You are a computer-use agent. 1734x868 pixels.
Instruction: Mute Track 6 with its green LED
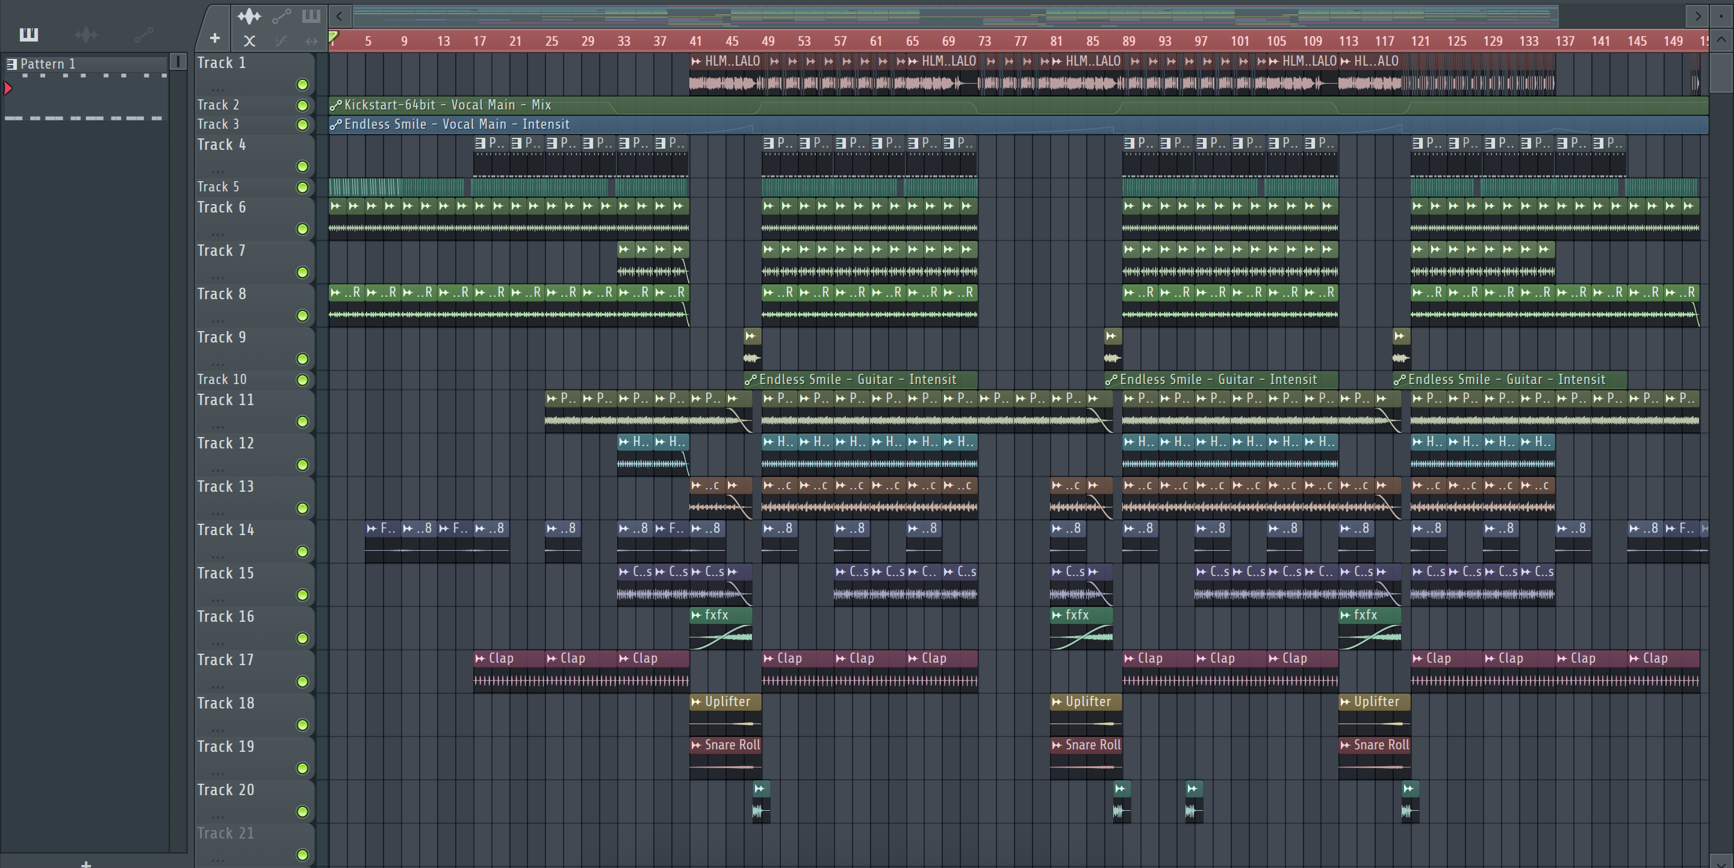[302, 229]
